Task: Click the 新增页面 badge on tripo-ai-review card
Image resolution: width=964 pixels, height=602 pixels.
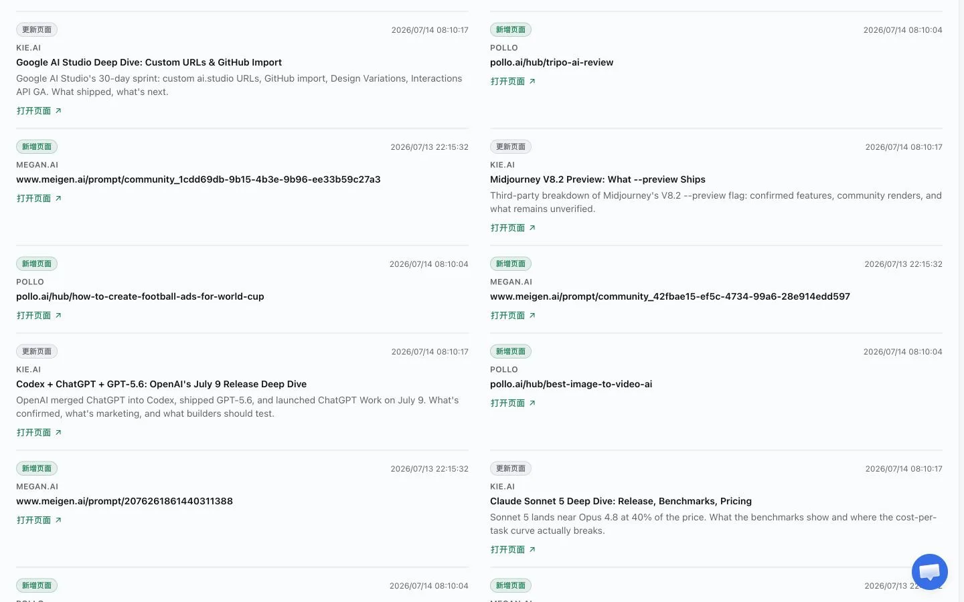Action: click(511, 30)
